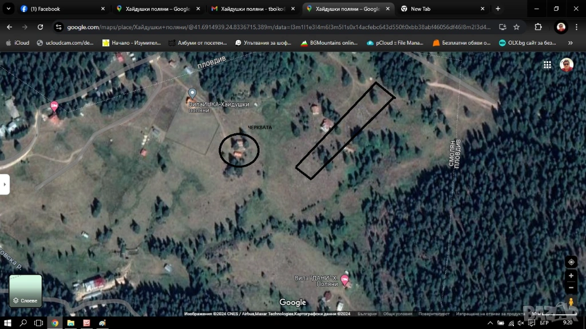586x329 pixels.
Task: Toggle the Слоеве map layers tile
Action: 26,291
